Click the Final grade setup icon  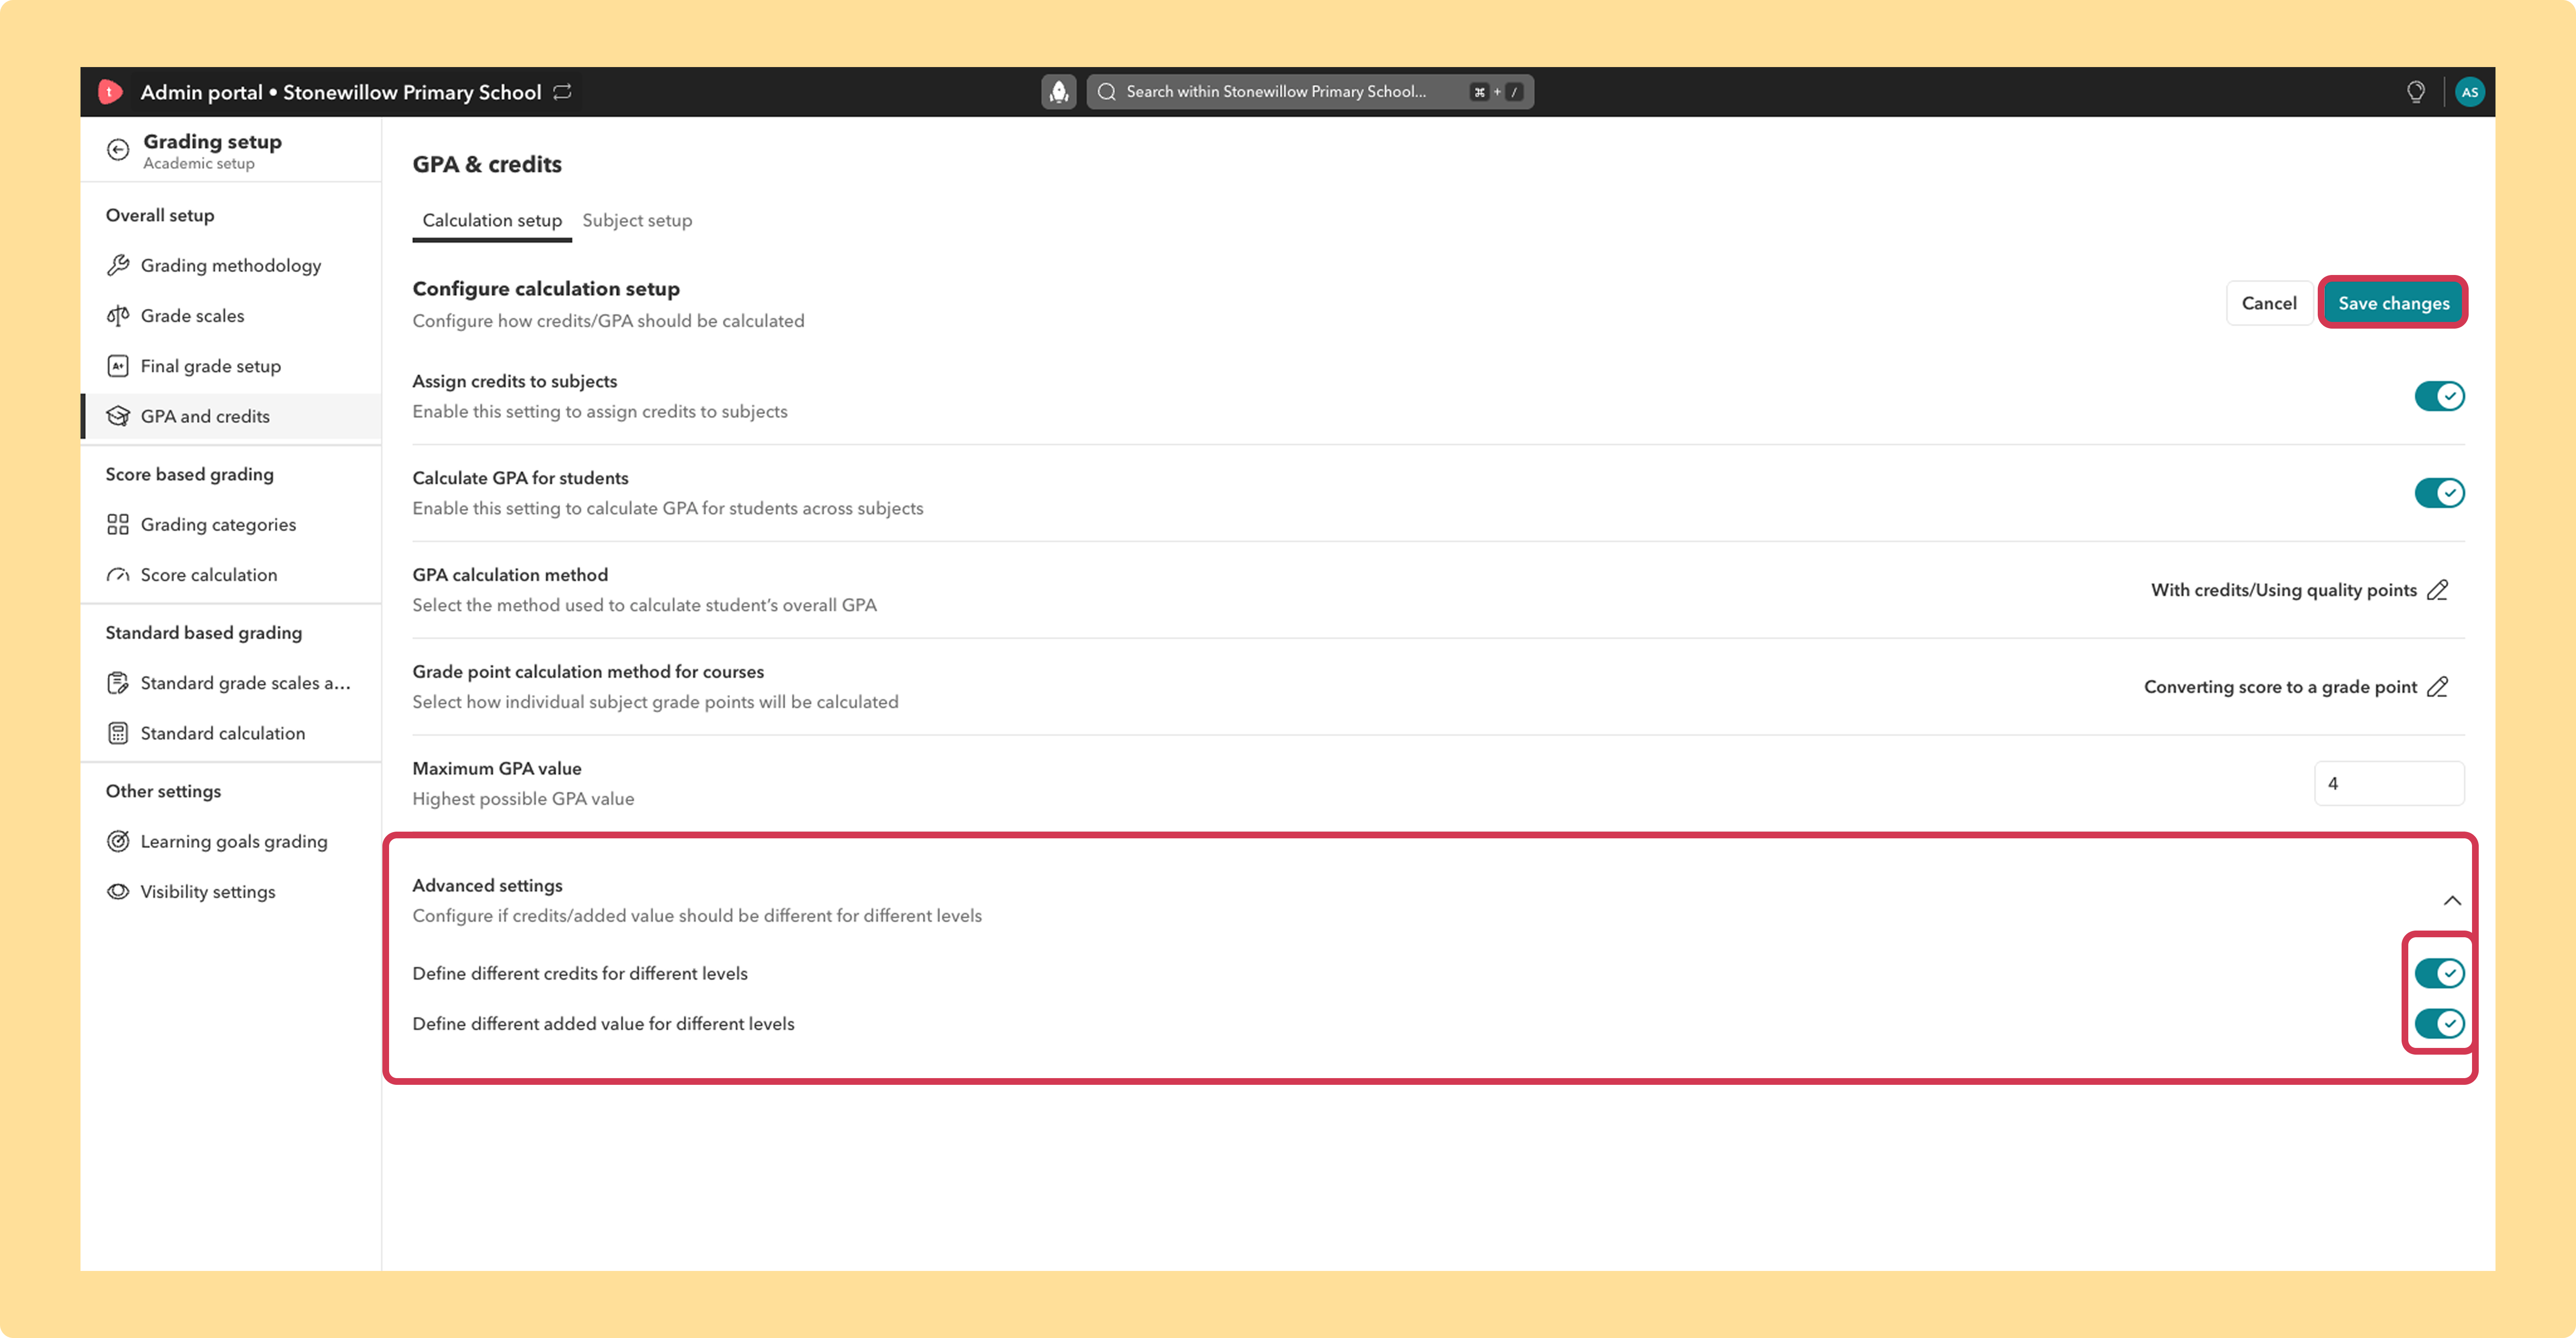pyautogui.click(x=118, y=366)
